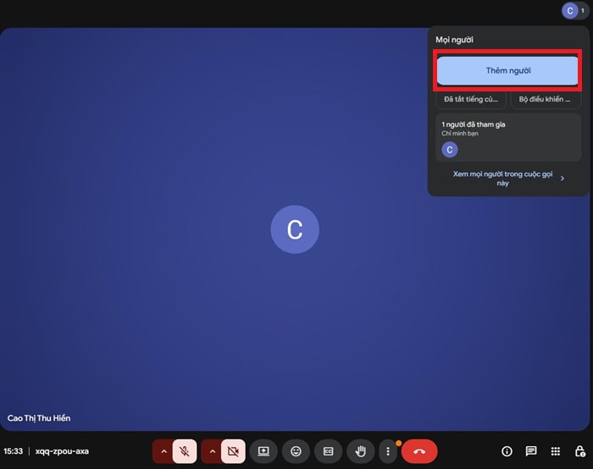Click the Thêm người button
593x469 pixels.
507,70
